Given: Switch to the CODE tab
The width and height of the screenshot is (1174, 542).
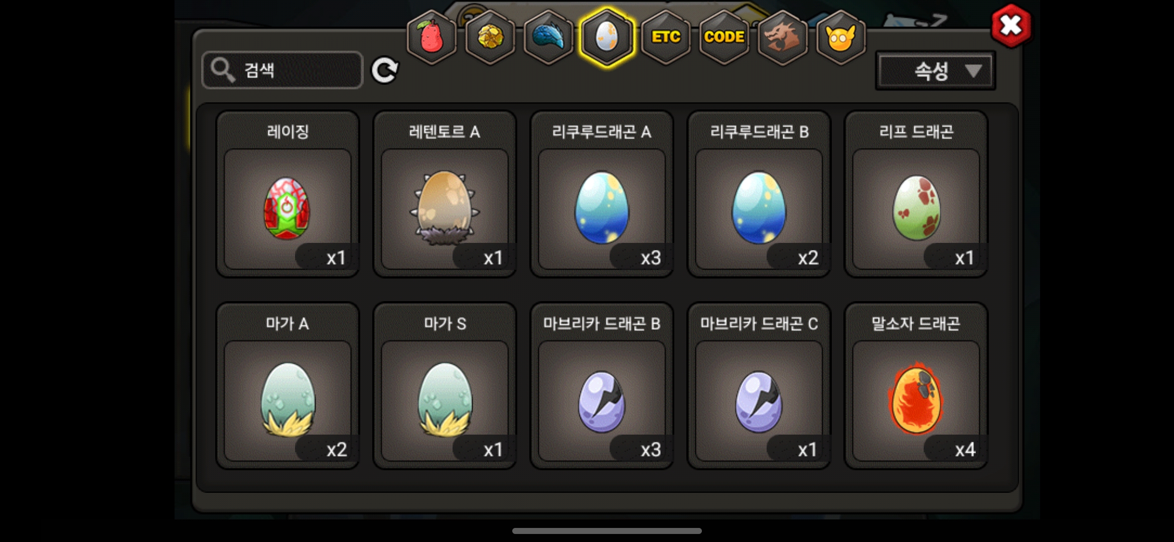Looking at the screenshot, I should click(724, 37).
